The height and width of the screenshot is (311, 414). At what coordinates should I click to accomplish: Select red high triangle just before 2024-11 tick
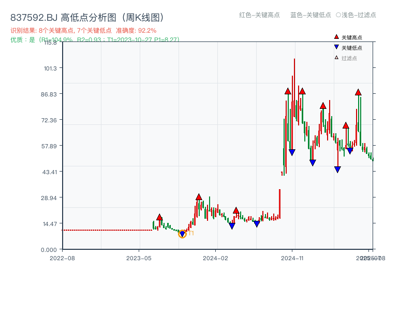click(x=288, y=91)
